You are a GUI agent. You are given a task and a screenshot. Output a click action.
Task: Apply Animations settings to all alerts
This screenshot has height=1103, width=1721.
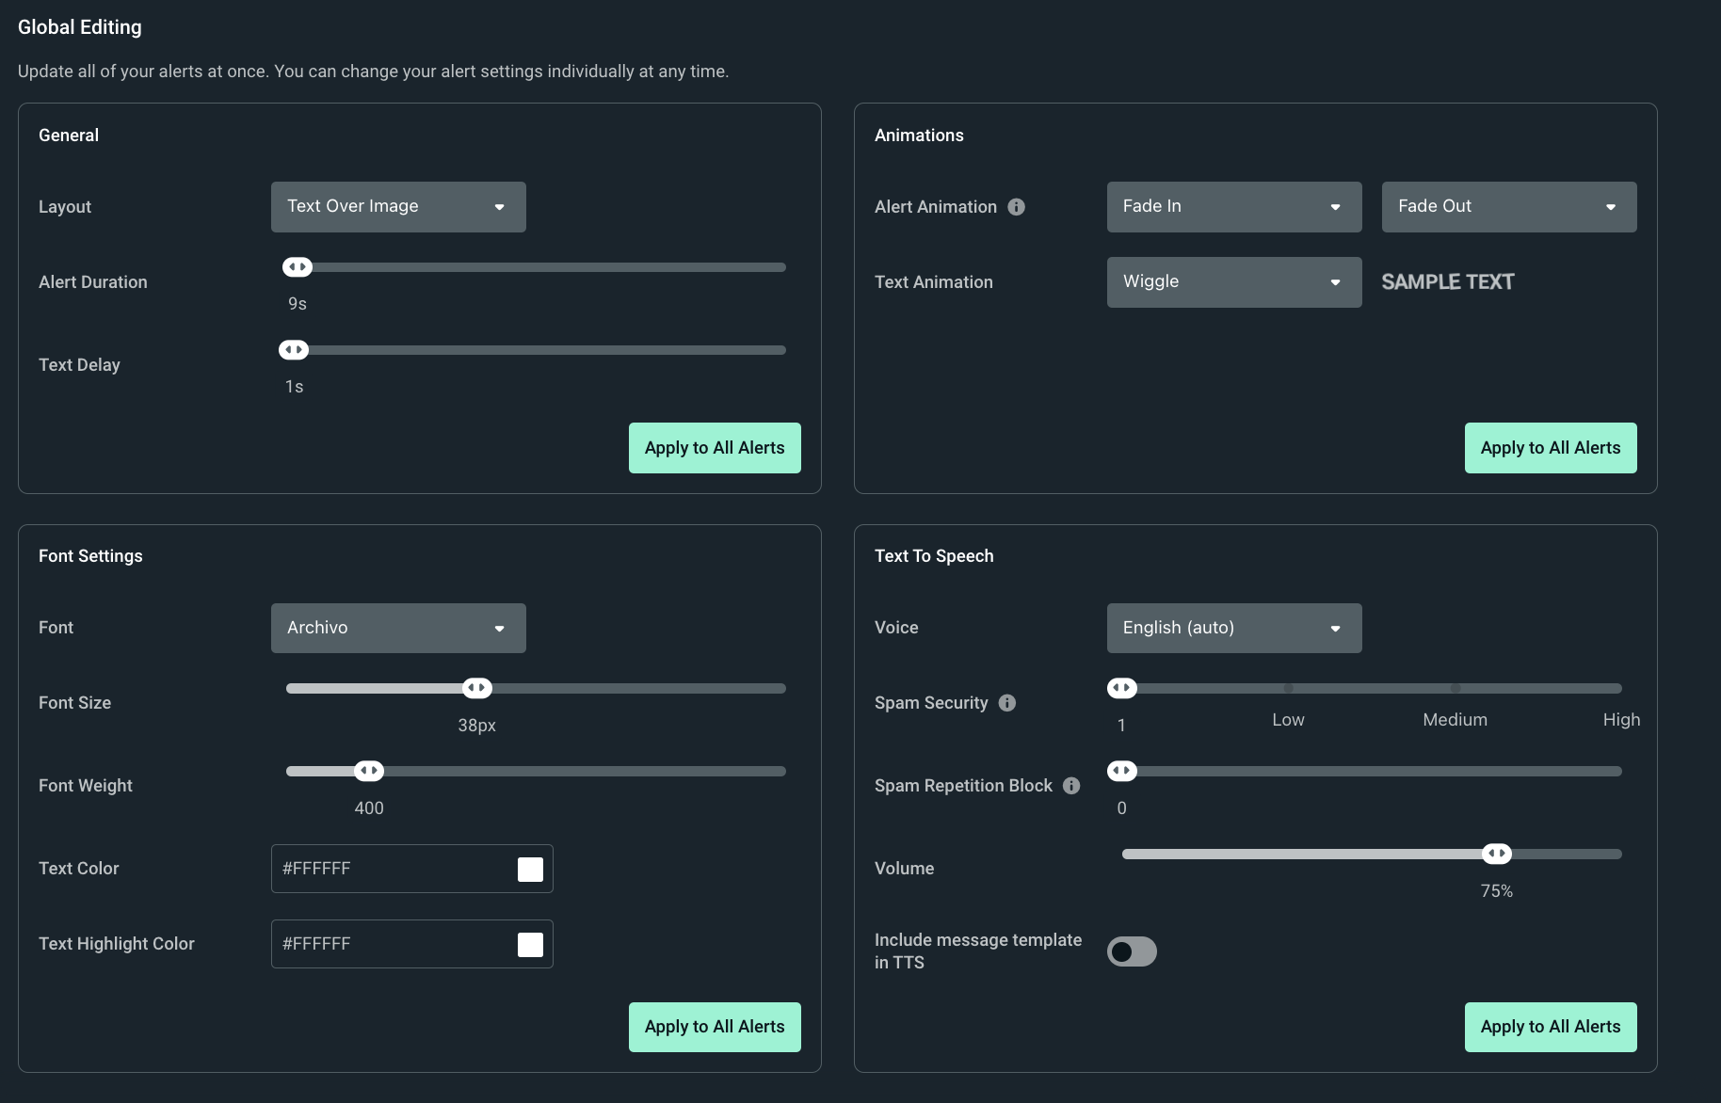(x=1550, y=448)
